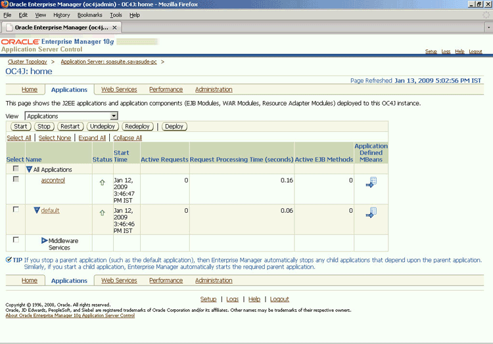Click the bottom Home tab link

pos(30,280)
